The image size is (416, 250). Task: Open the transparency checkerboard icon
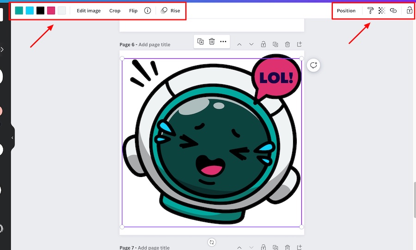381,11
